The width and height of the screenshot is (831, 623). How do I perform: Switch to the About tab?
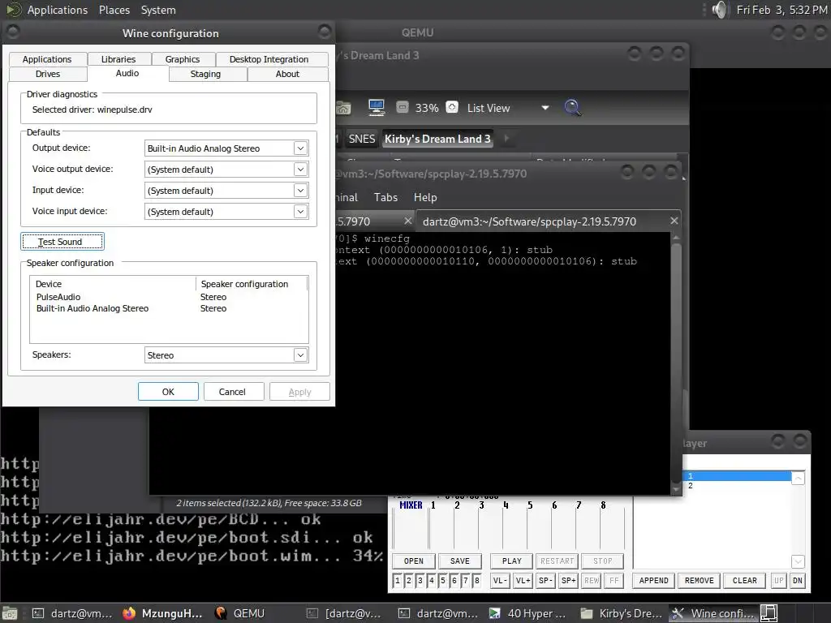pos(288,74)
